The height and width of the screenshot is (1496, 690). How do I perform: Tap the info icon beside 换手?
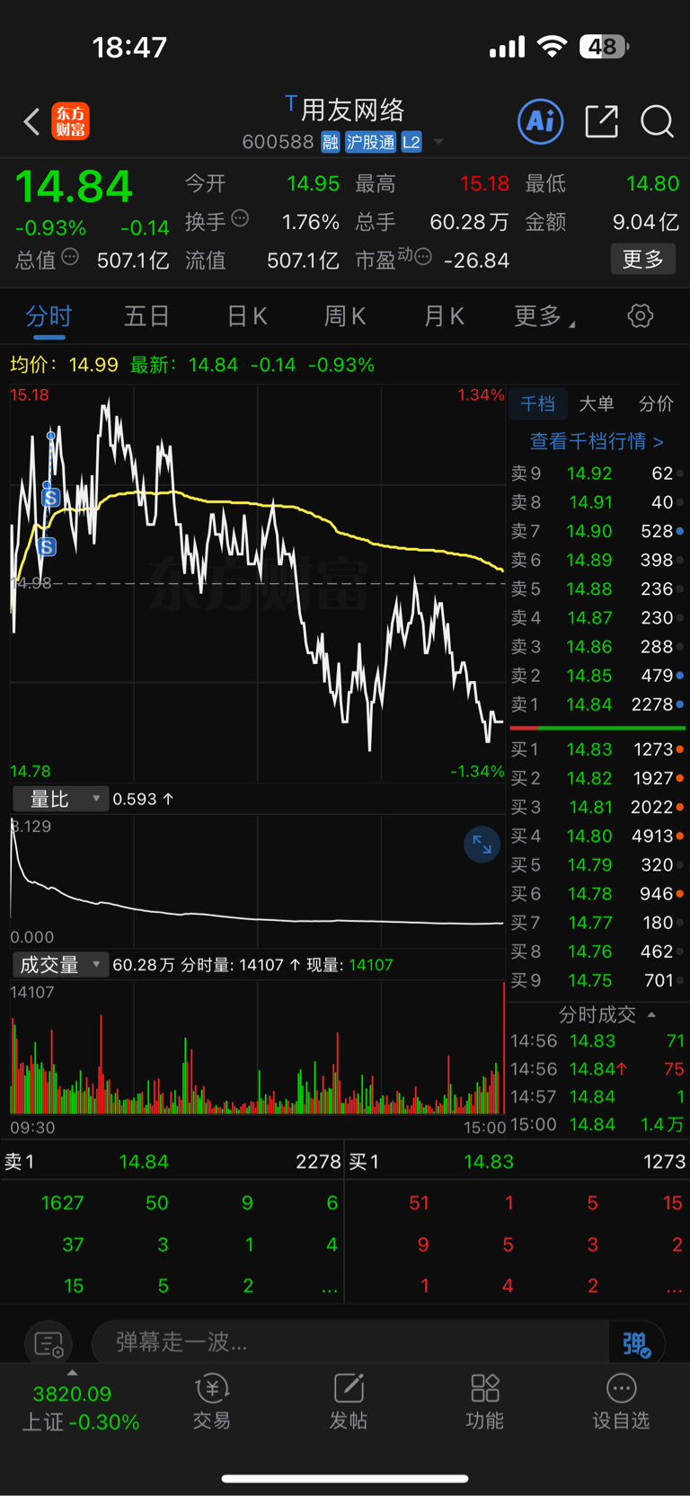(240, 218)
